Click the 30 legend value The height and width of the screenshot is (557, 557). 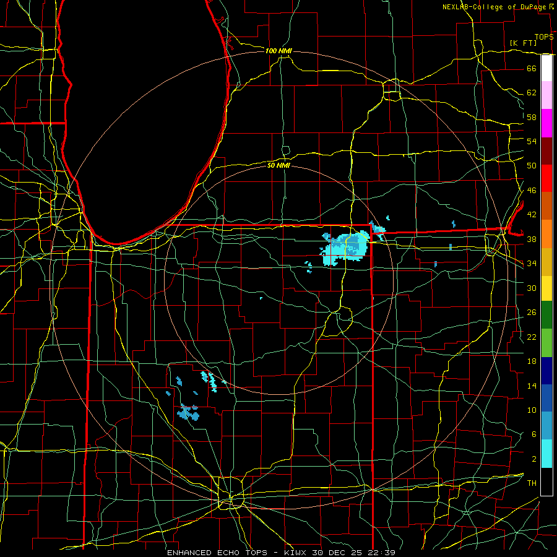click(532, 288)
